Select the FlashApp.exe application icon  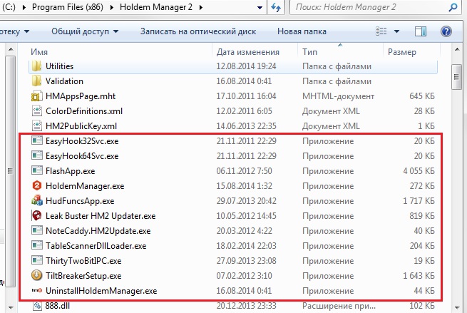pos(37,170)
